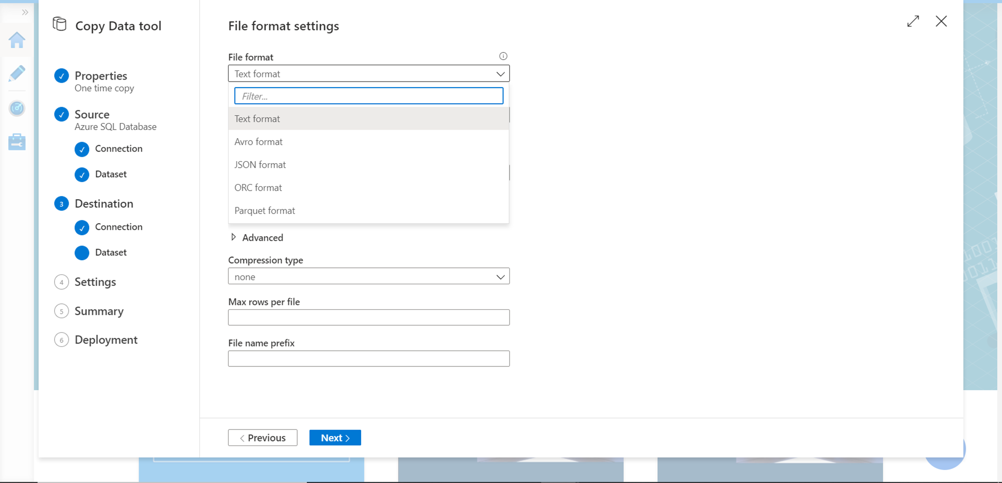Click the Next button
Screen dimensions: 1002x483
point(335,438)
